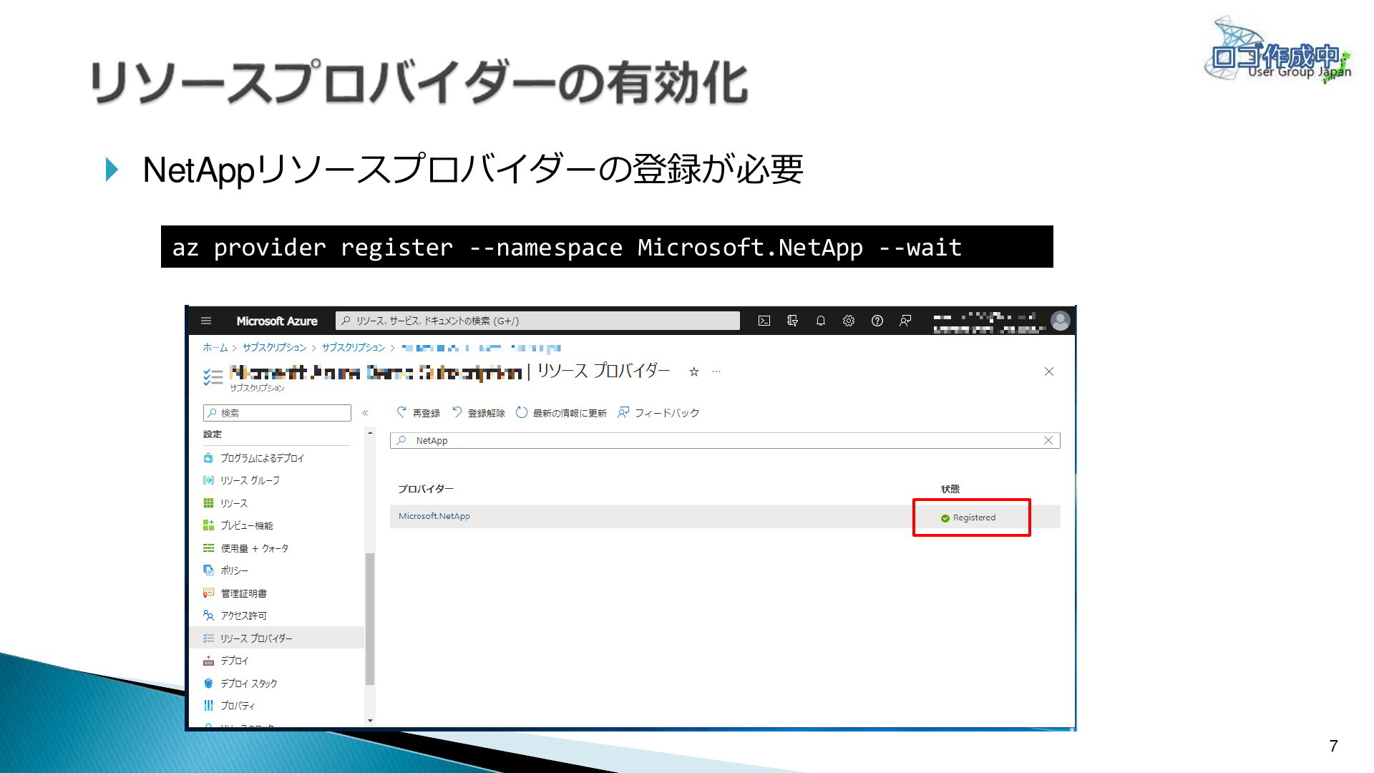This screenshot has height=773, width=1374.
Task: Open the first サブスクリプション breadcrumb
Action: 274,347
